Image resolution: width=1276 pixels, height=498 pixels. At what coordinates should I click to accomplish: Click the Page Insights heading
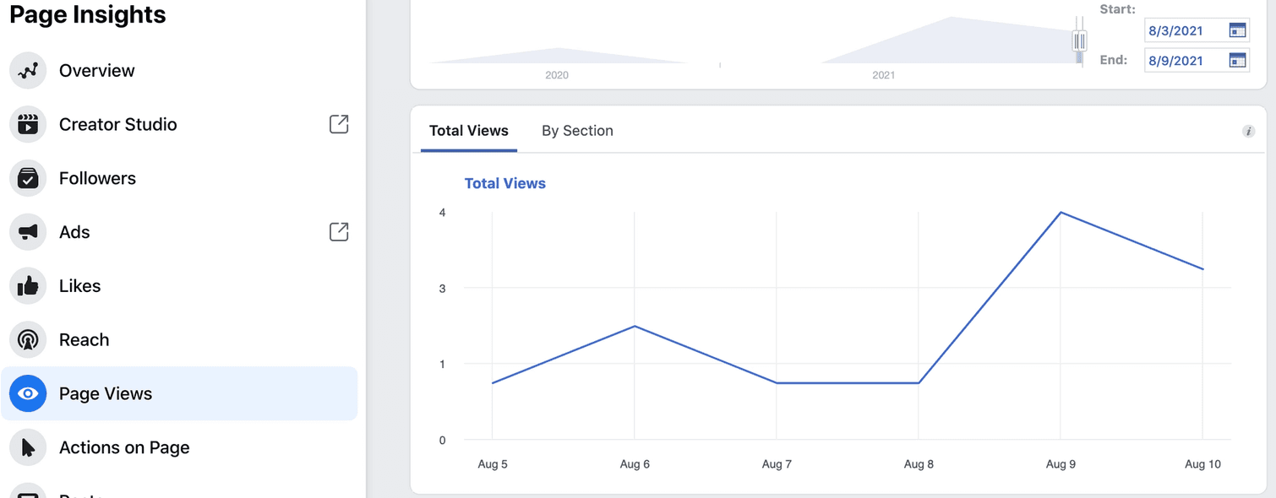(88, 14)
